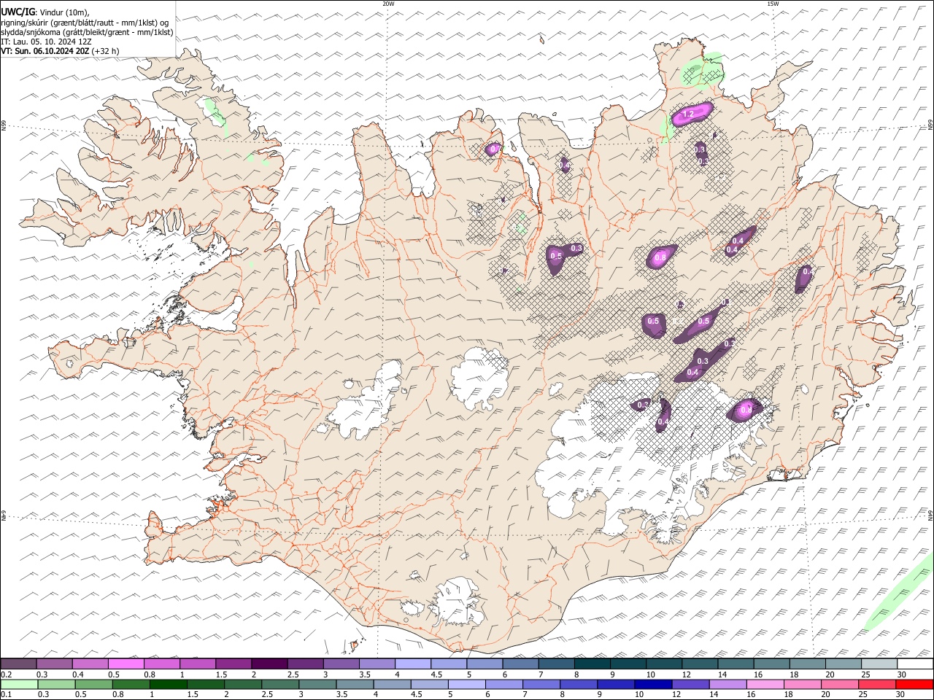The image size is (934, 700).
Task: Click the '0.7' snowfall value on the map
Action: tap(495, 149)
